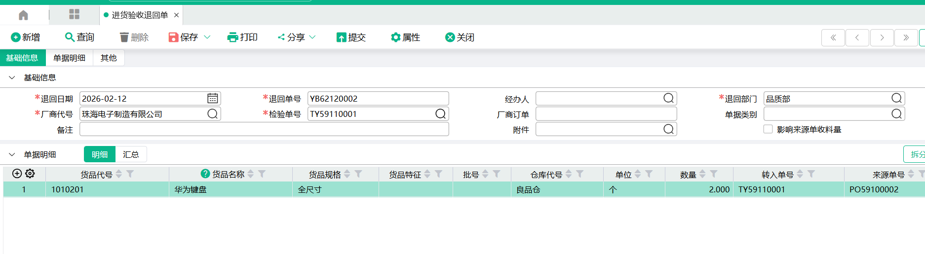This screenshot has width=925, height=254.
Task: Open the app grid menu icon
Action: pos(74,14)
